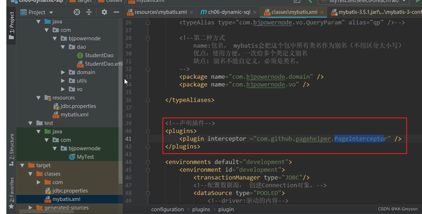Image resolution: width=422 pixels, height=214 pixels.
Task: Click the fold toggle at line 40
Action: click(x=148, y=131)
